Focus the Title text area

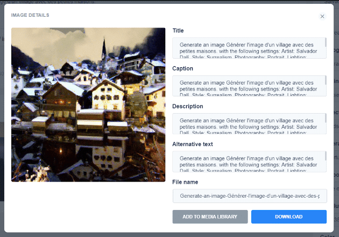249,48
